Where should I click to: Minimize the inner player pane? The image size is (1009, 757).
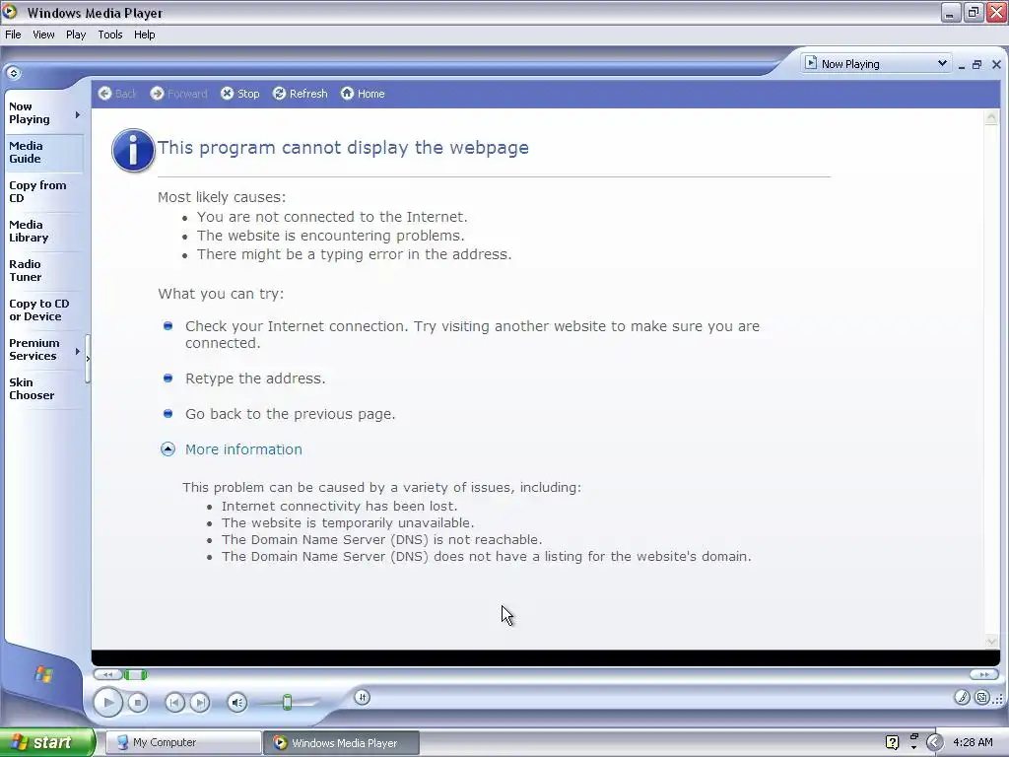point(962,64)
